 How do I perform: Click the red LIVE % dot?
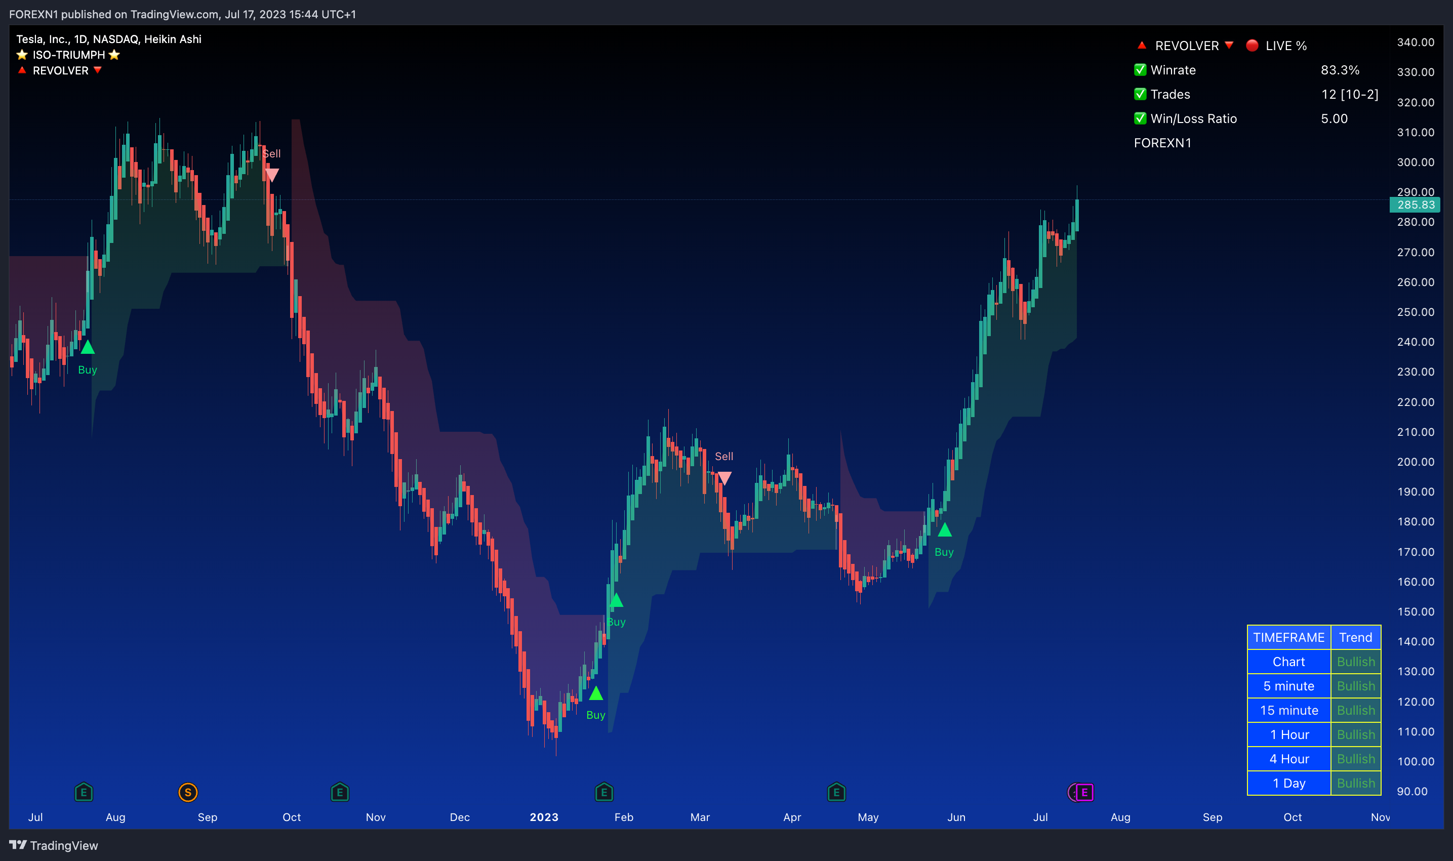coord(1252,45)
